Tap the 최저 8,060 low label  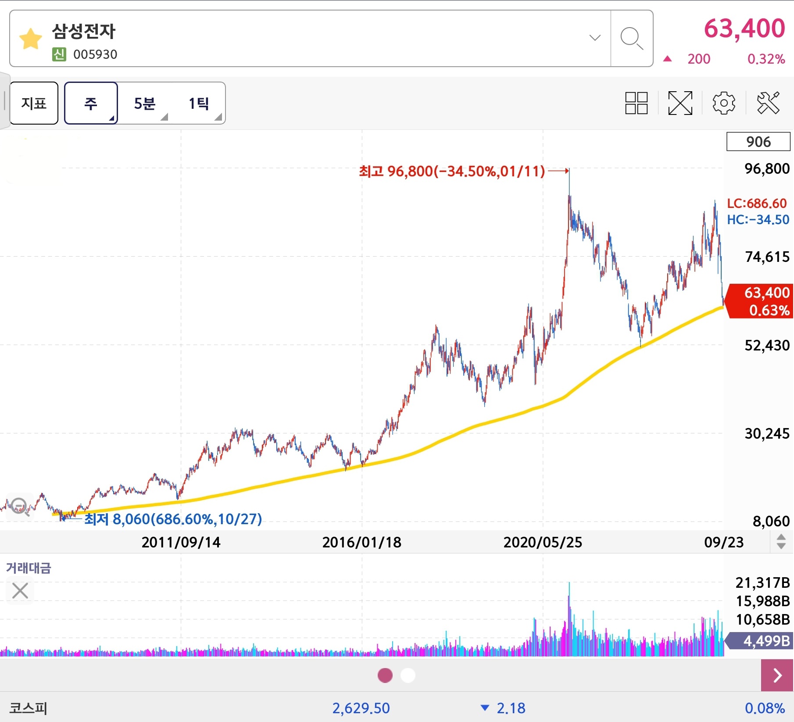(173, 519)
